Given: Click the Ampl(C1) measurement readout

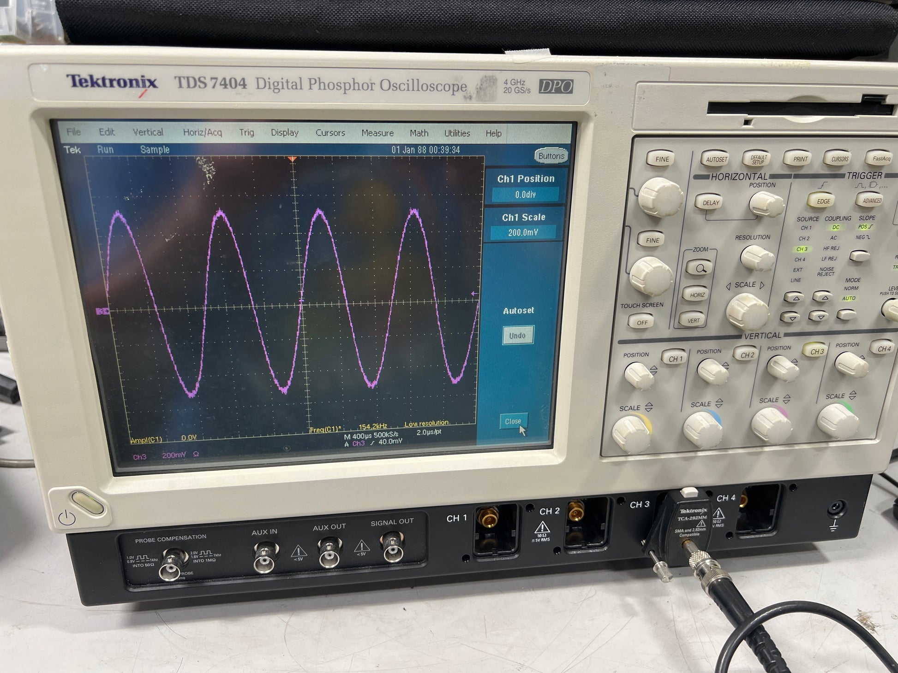Looking at the screenshot, I should point(164,438).
